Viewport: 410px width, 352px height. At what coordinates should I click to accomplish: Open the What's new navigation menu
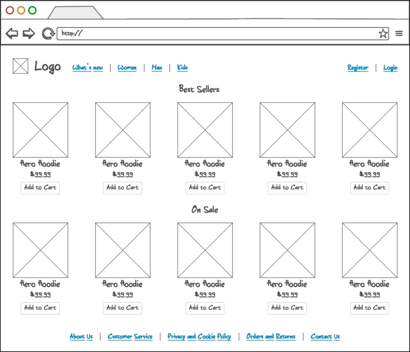pyautogui.click(x=87, y=67)
